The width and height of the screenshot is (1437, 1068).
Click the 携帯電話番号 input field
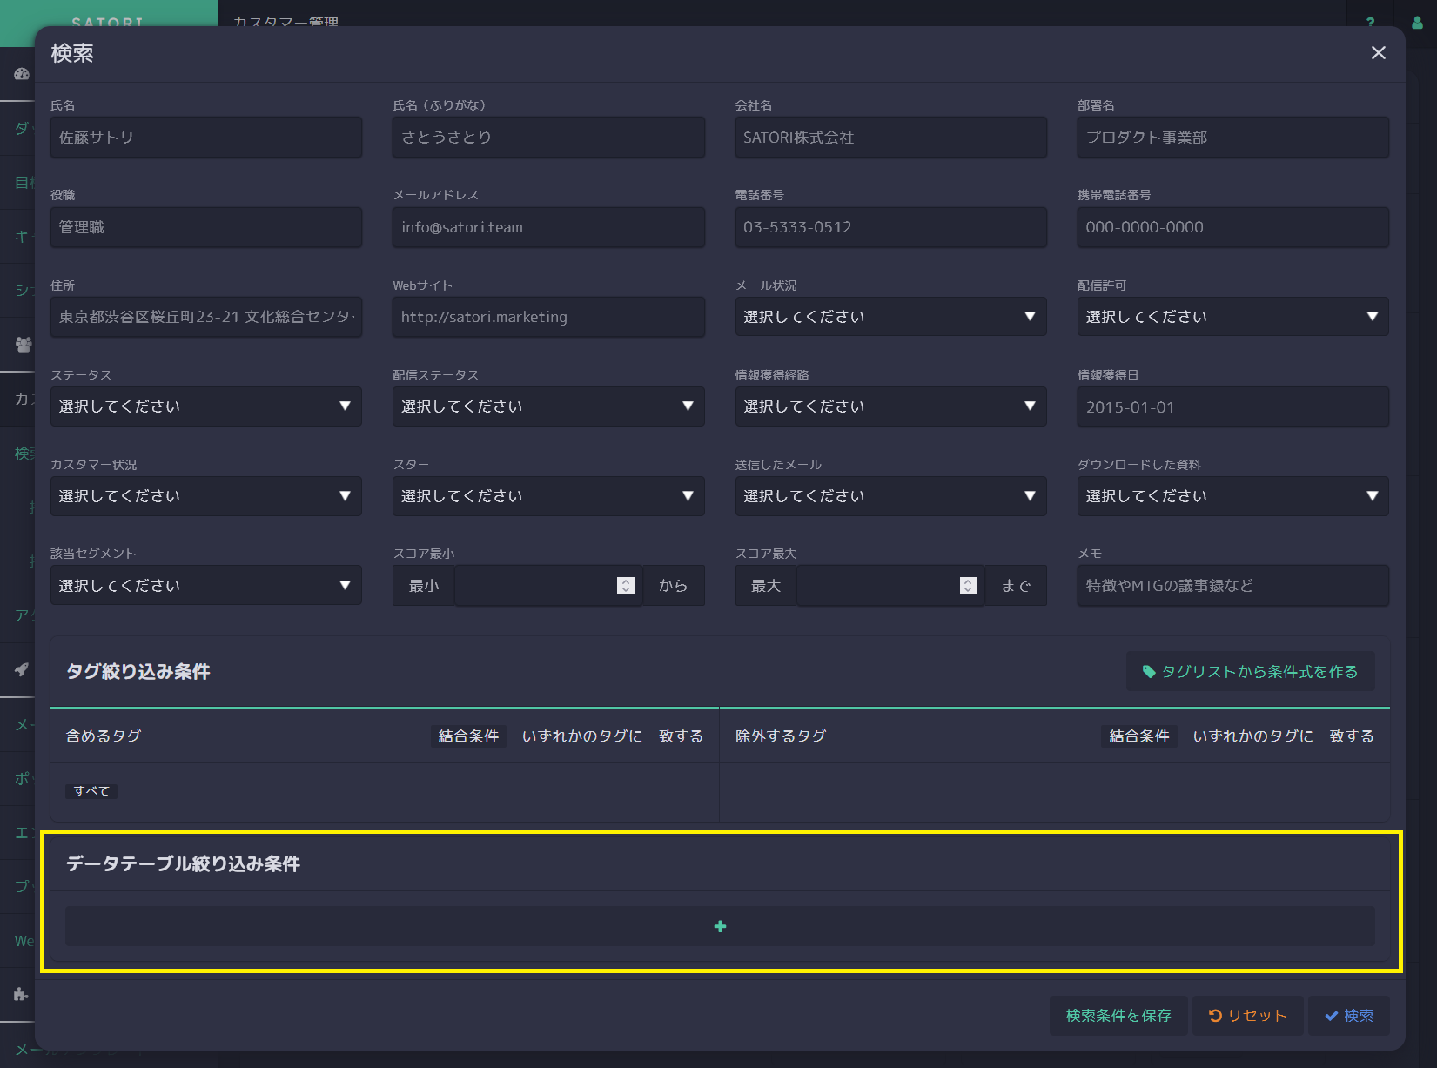click(1232, 227)
